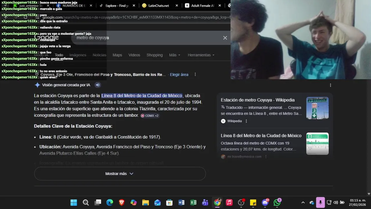Launch Microsoft Edge from taskbar

pyautogui.click(x=109, y=202)
